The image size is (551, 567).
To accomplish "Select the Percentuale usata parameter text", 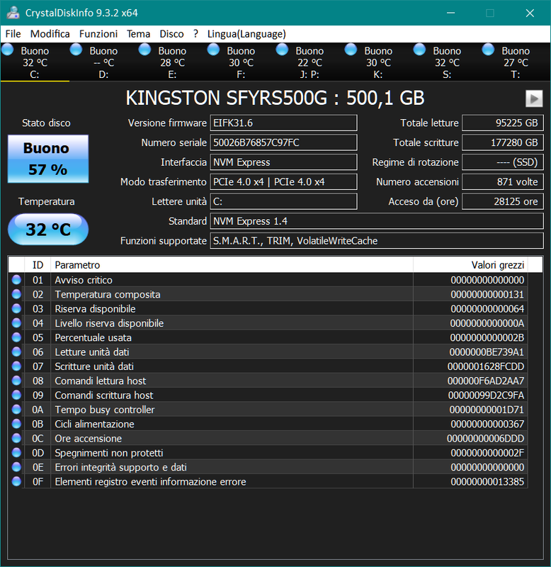I will coord(93,337).
